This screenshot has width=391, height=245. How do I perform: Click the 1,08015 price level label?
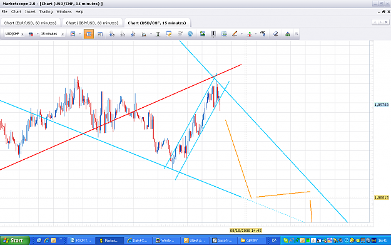point(382,197)
